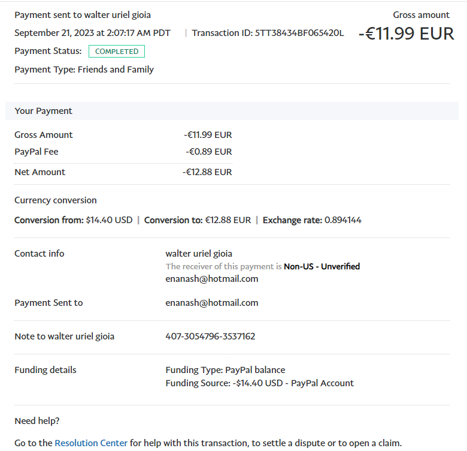Click the PayPal Fee value -€0.89 EUR
Viewport: 467px width, 451px height.
tap(208, 152)
